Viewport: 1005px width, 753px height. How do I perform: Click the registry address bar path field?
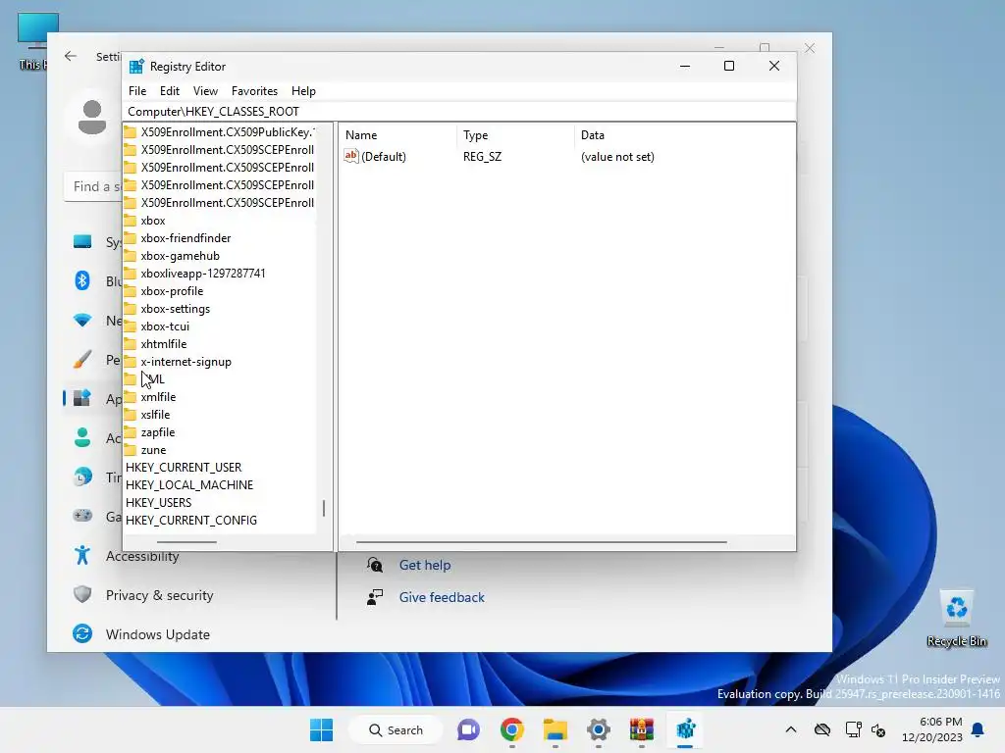coord(459,112)
